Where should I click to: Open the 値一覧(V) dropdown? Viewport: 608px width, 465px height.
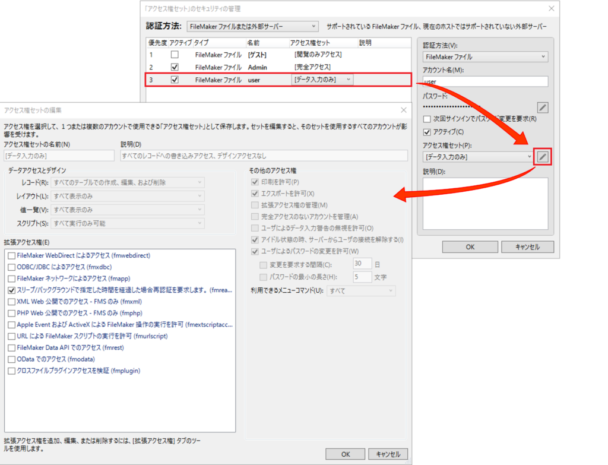128,210
